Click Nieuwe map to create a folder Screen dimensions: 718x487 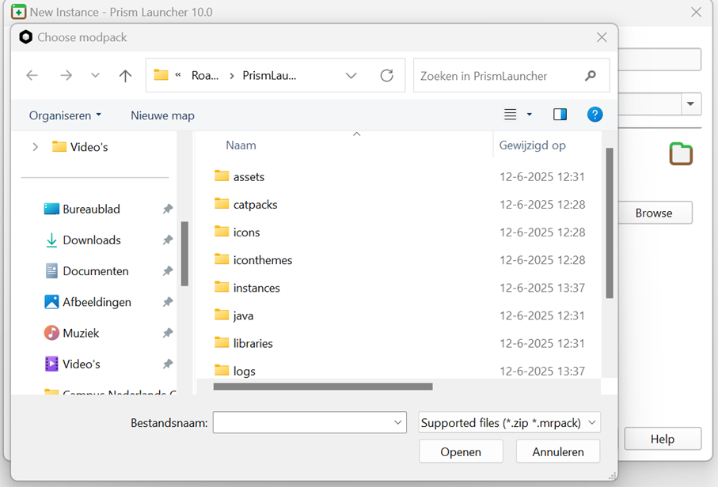point(162,115)
